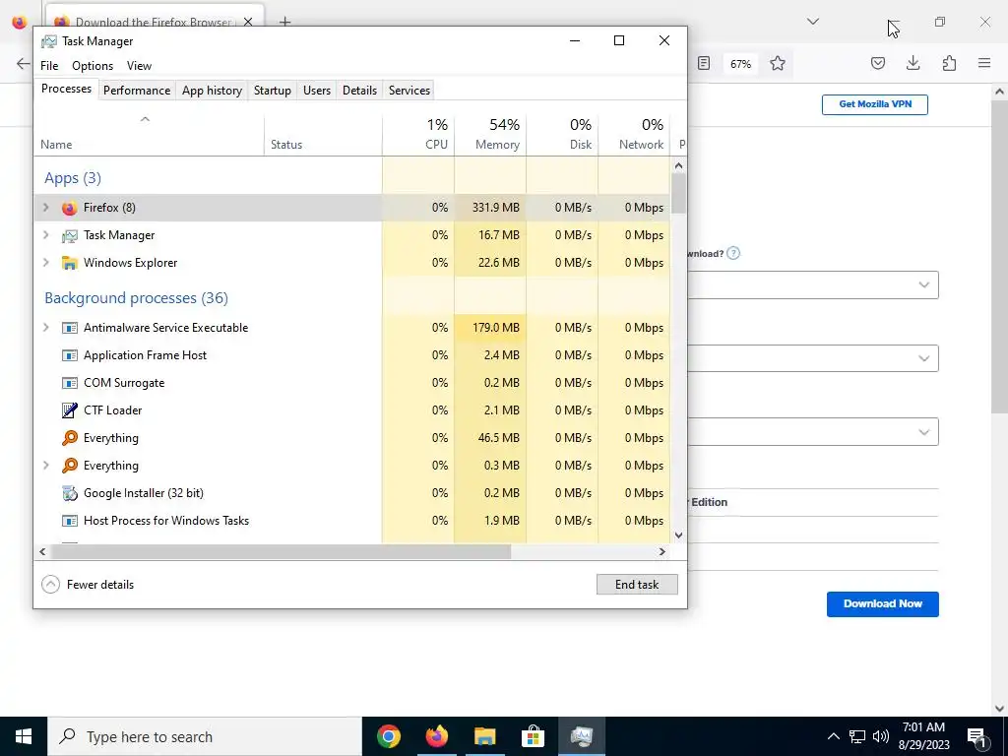The image size is (1008, 756).
Task: Collapse view with Fewer details
Action: pos(88,585)
